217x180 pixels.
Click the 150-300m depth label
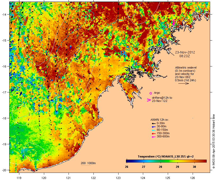[x=163, y=133]
